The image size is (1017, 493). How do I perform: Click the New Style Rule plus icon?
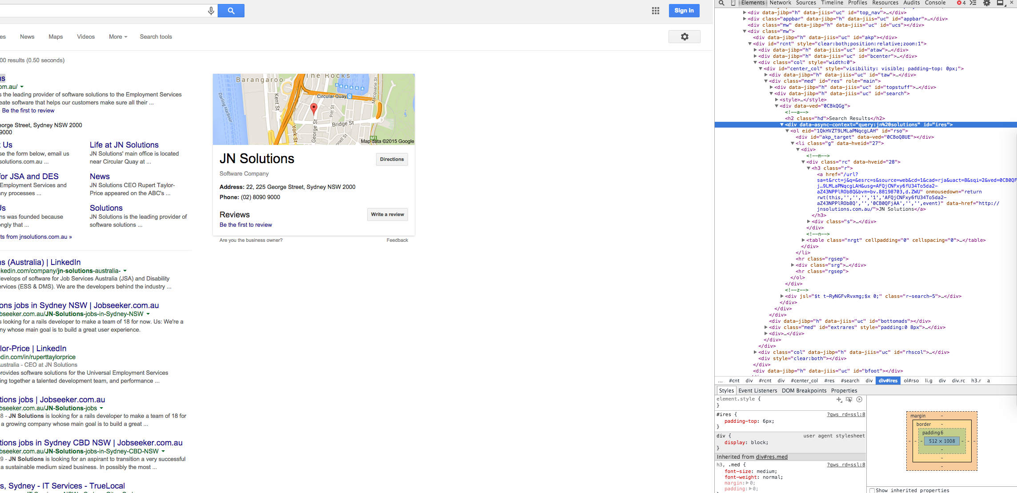tap(839, 399)
